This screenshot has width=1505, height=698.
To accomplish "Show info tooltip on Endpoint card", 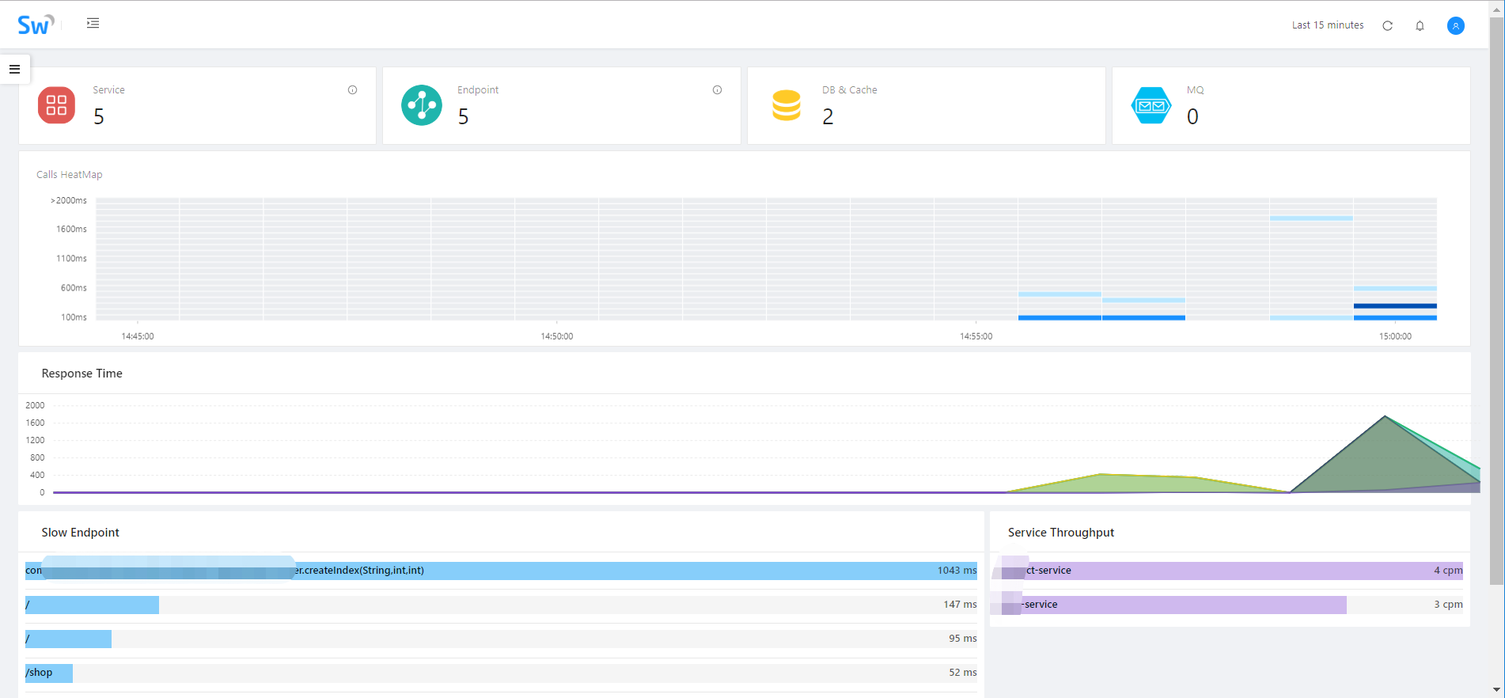I will point(717,89).
